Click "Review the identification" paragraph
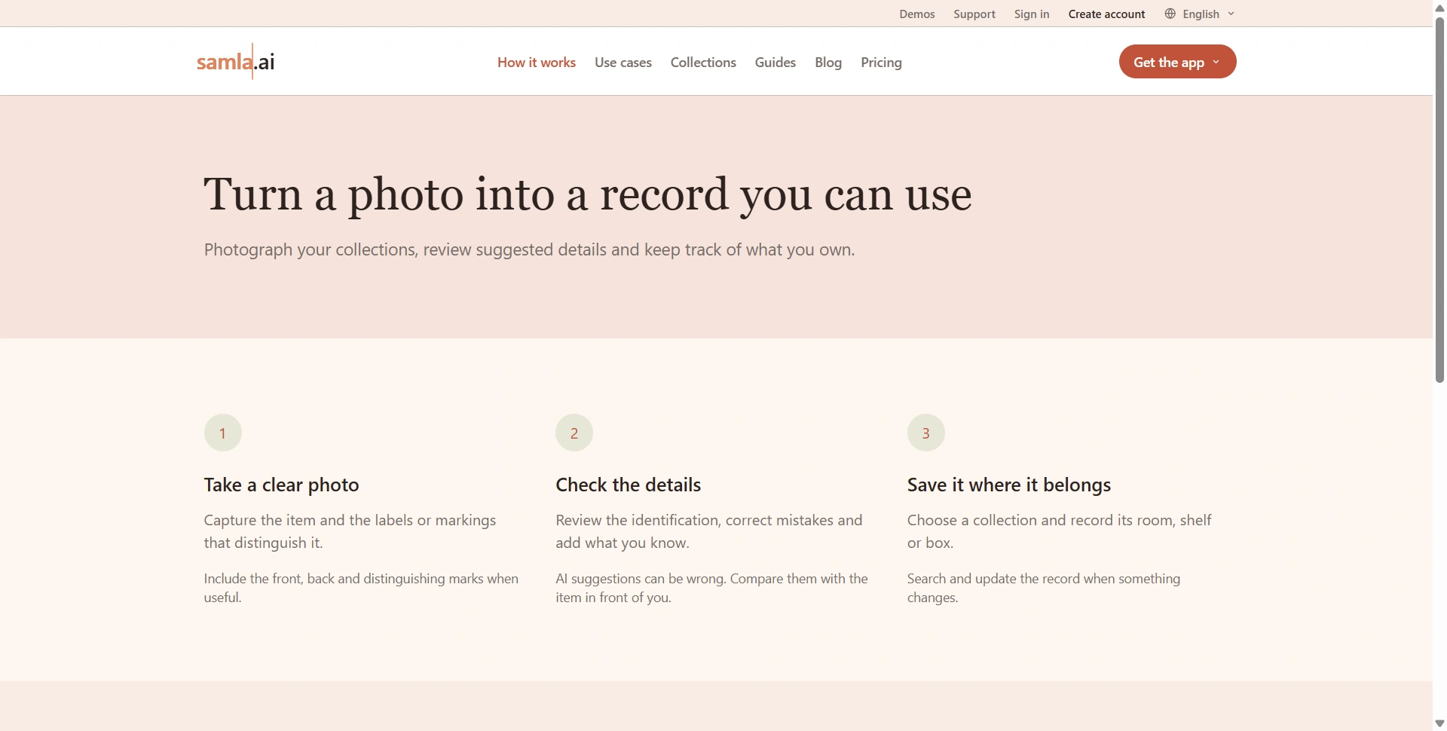Image resolution: width=1447 pixels, height=731 pixels. tap(708, 531)
